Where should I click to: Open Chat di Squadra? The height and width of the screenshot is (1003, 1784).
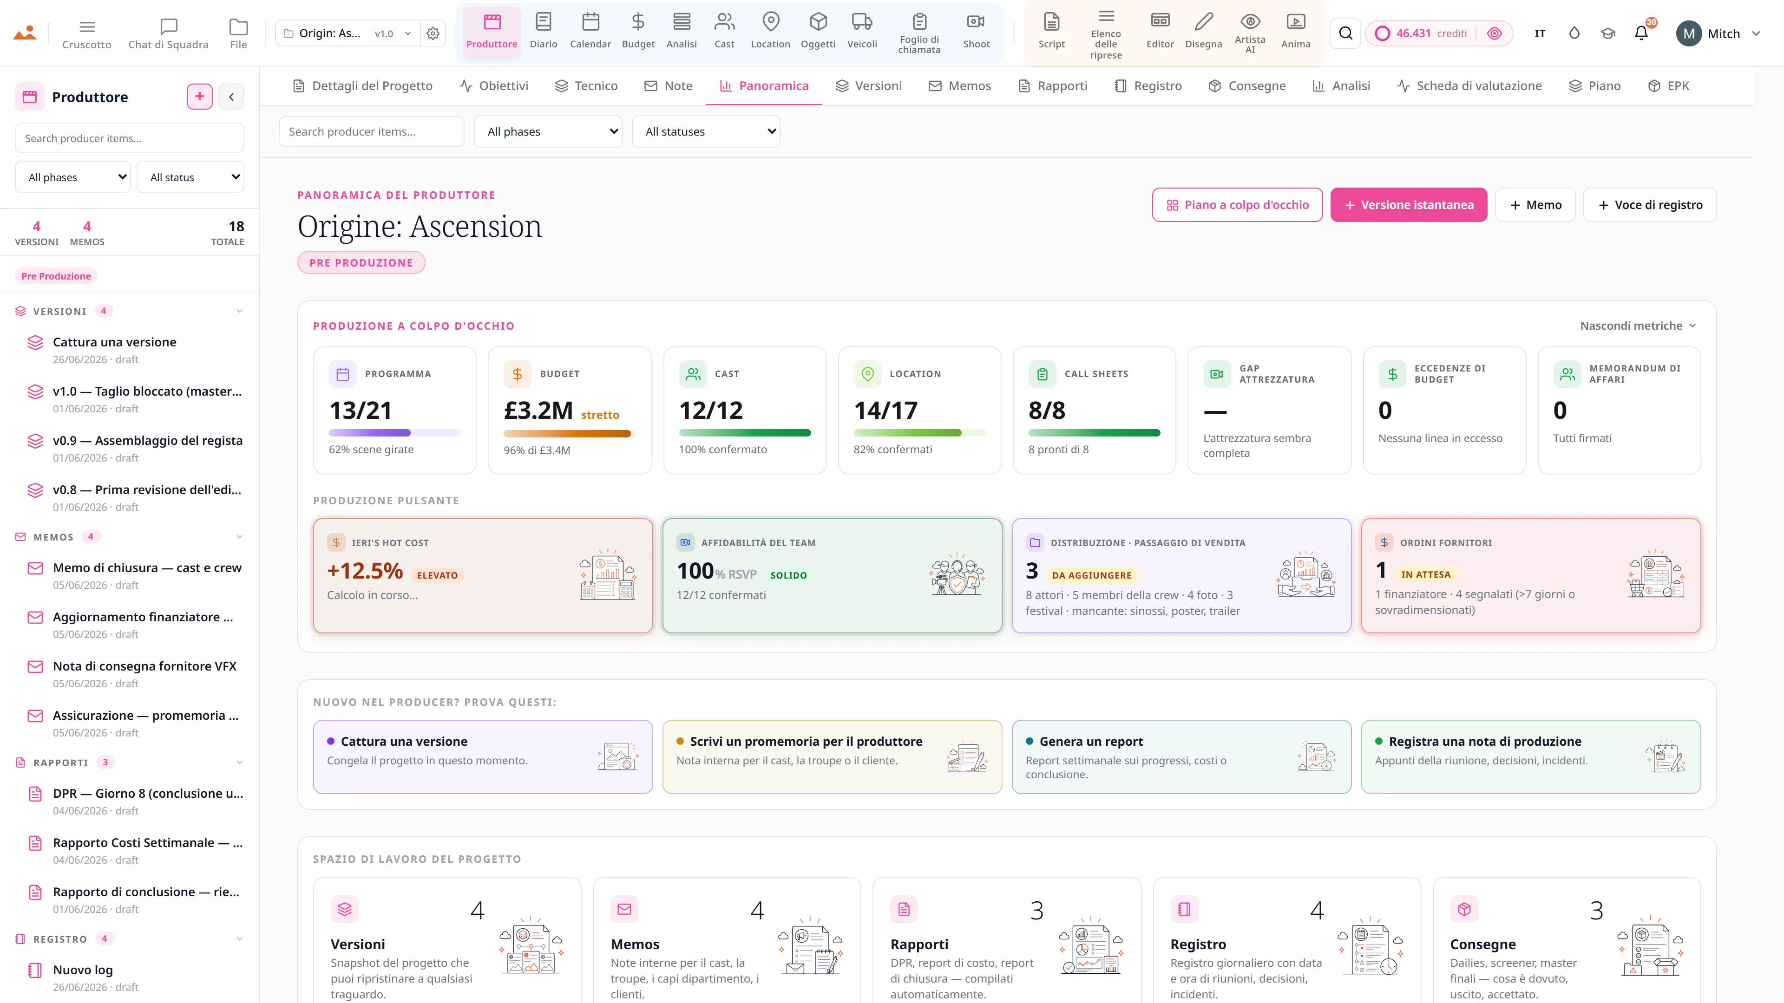168,33
